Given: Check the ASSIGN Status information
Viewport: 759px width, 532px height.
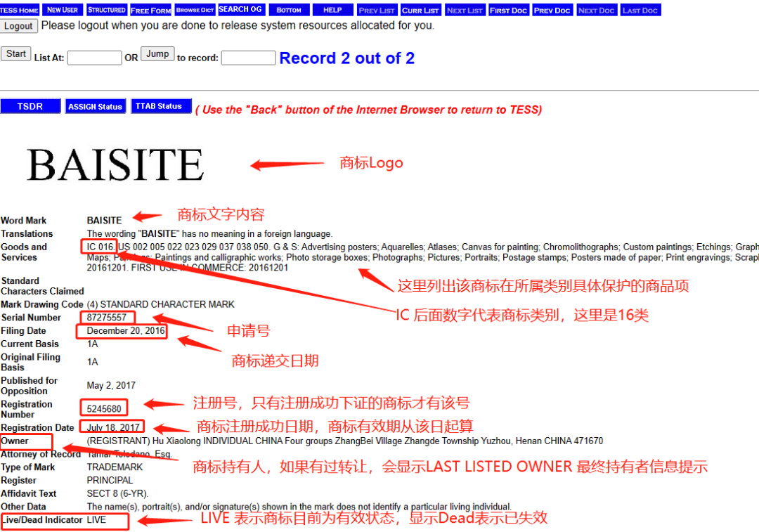Looking at the screenshot, I should [96, 106].
